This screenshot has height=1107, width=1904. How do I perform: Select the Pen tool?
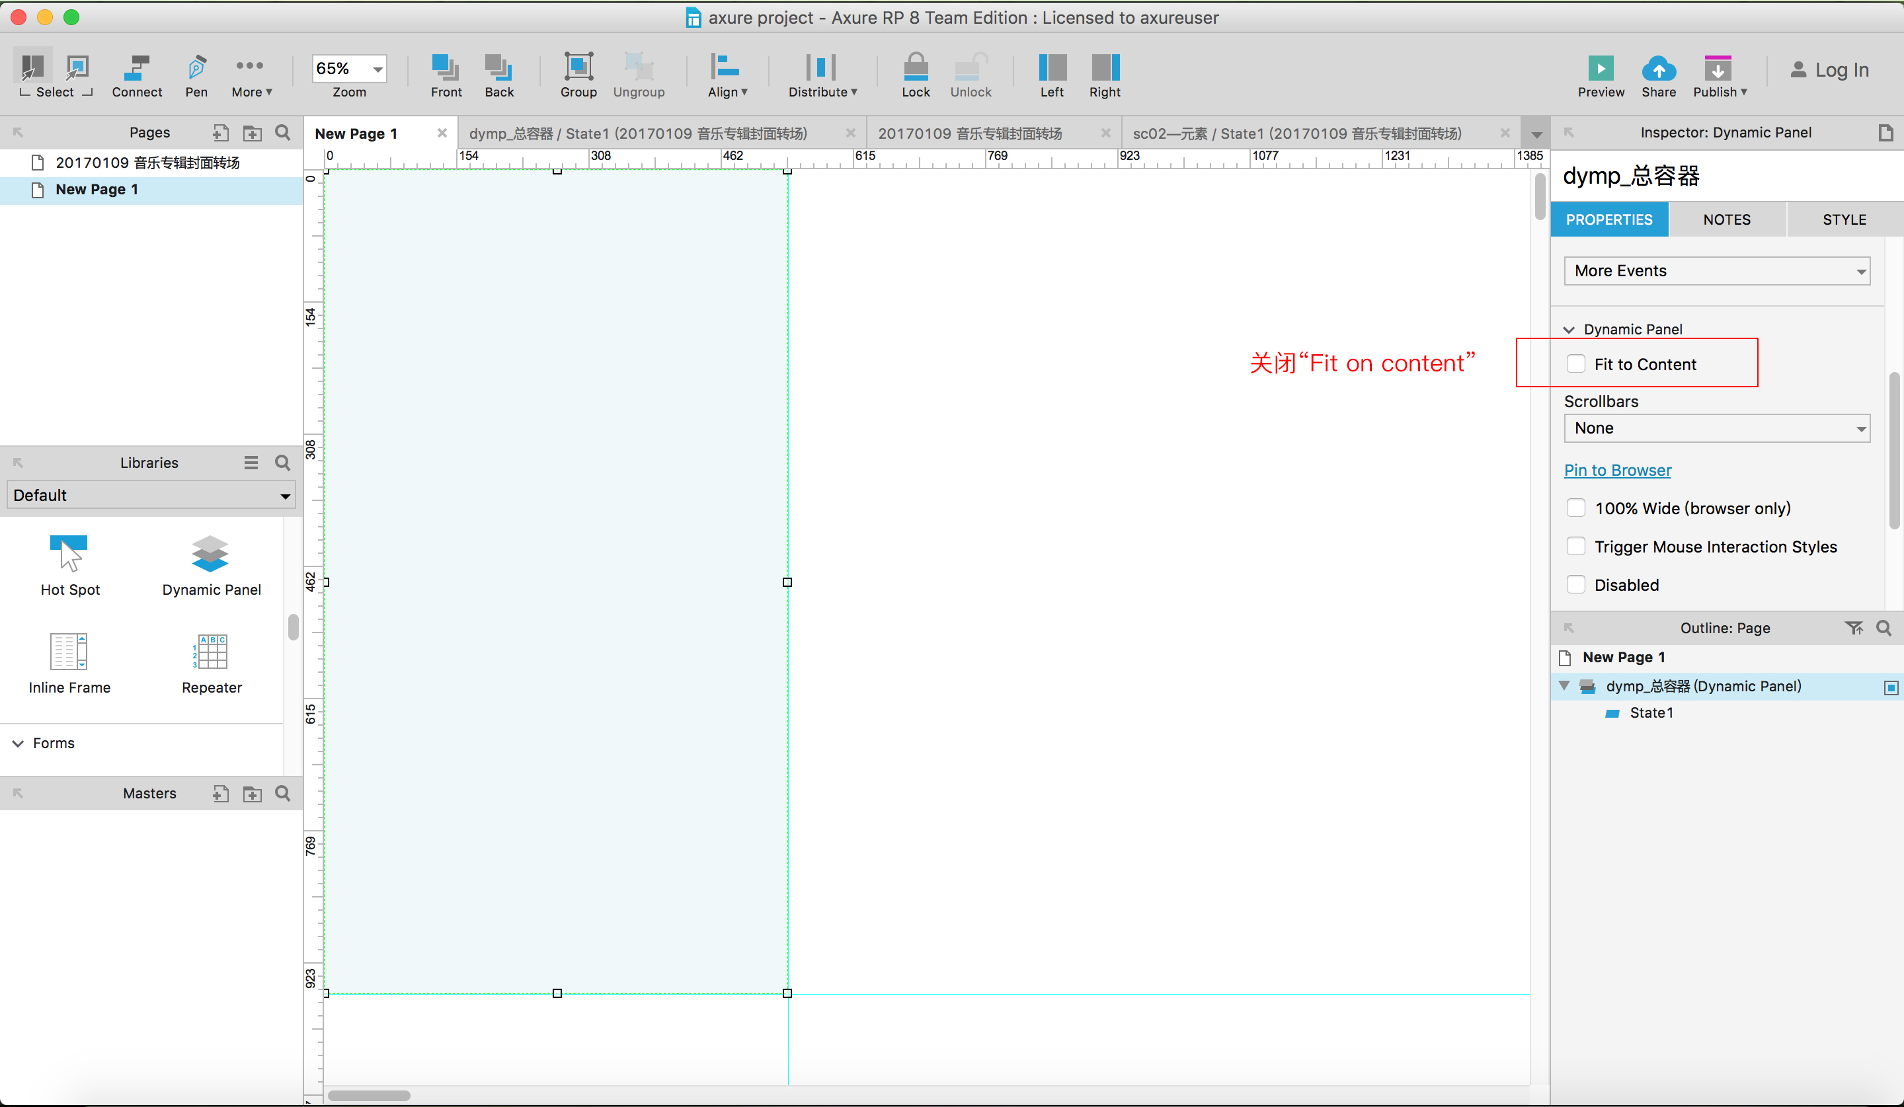[x=196, y=69]
